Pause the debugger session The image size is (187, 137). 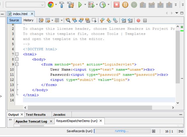[125, 5]
